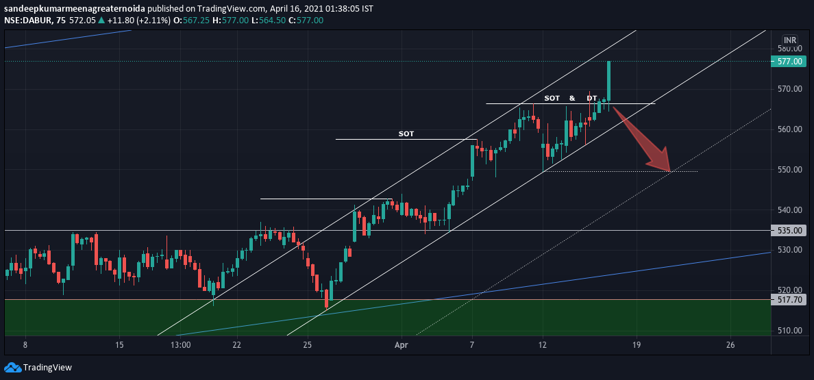This screenshot has width=814, height=380.
Task: Click the '25' date on time axis
Action: pyautogui.click(x=308, y=344)
